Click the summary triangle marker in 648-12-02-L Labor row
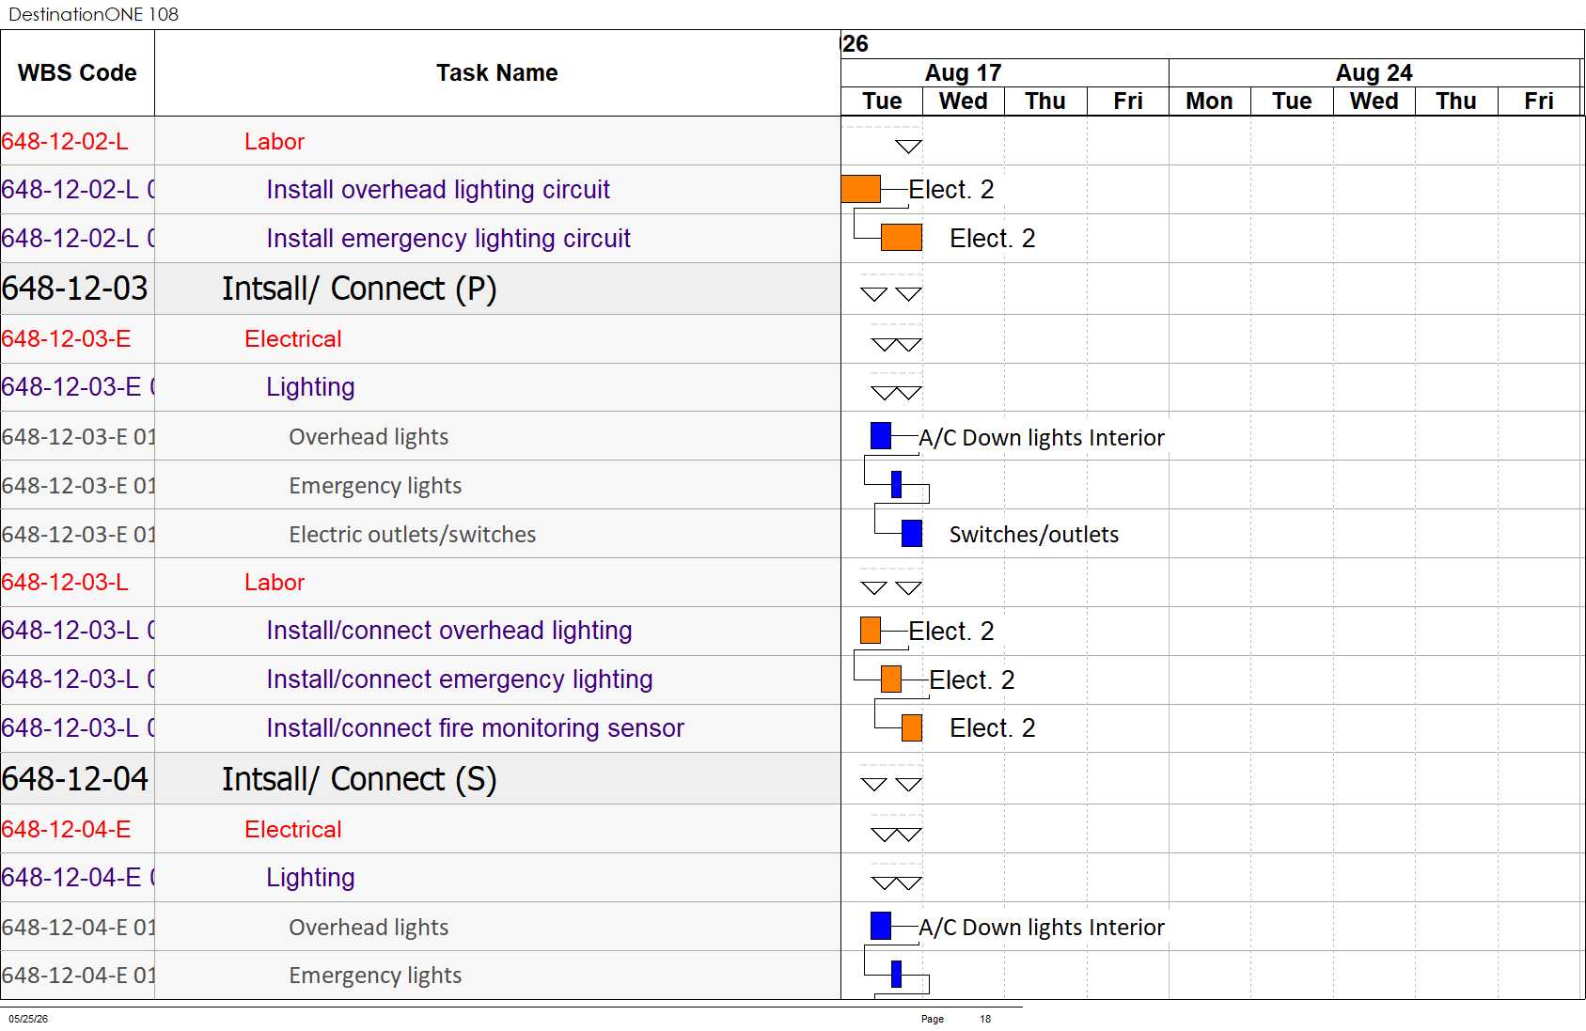 (908, 146)
